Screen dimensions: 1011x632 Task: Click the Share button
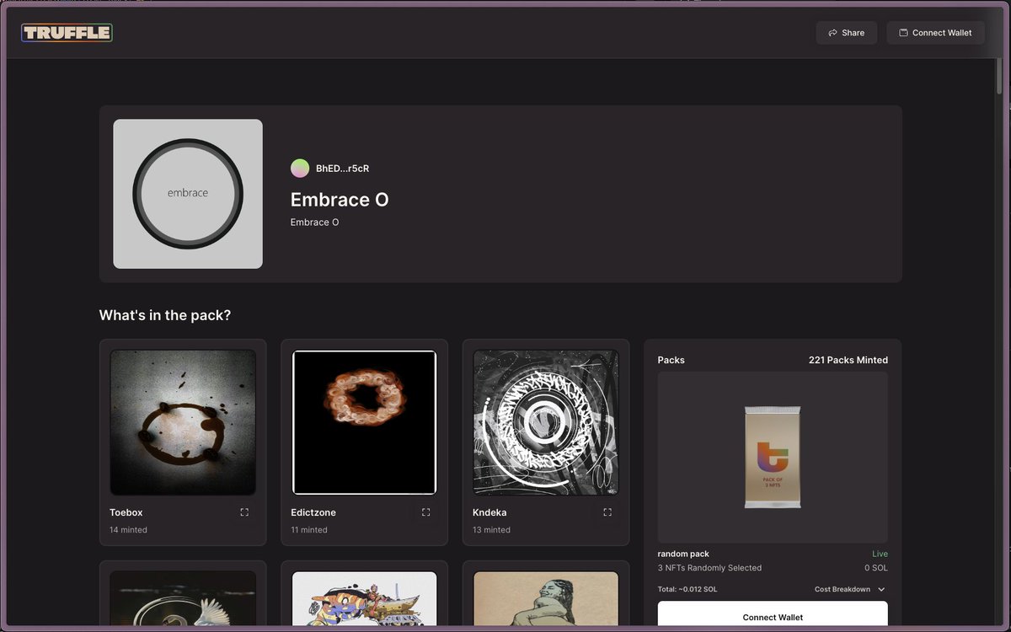[x=847, y=33]
